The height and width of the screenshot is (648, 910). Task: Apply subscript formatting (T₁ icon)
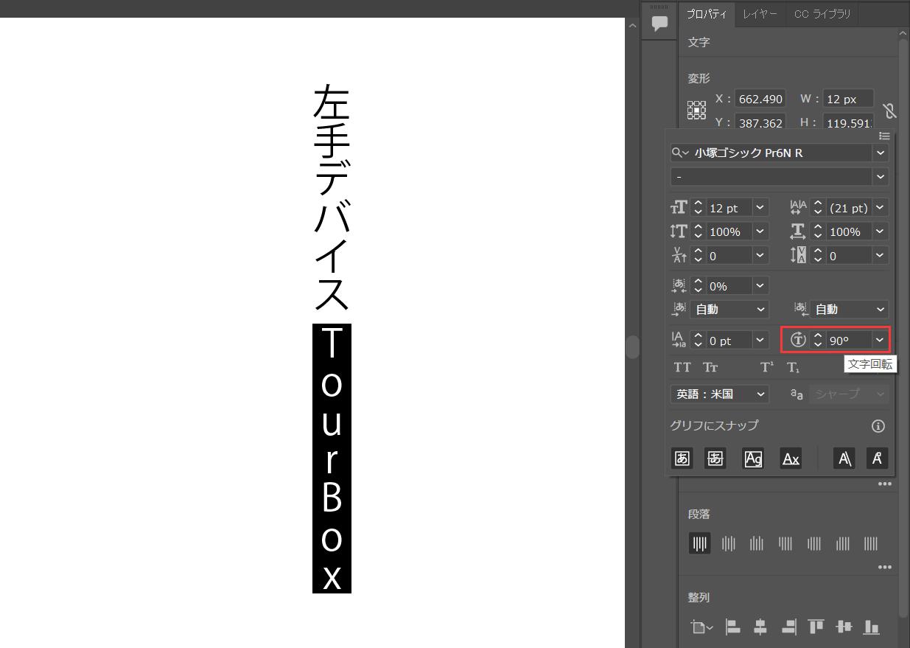[x=794, y=366]
